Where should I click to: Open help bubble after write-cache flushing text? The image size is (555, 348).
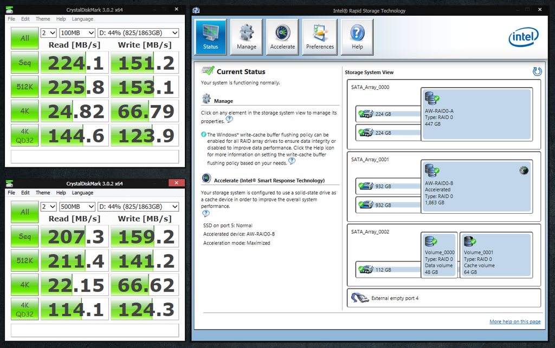(292, 161)
